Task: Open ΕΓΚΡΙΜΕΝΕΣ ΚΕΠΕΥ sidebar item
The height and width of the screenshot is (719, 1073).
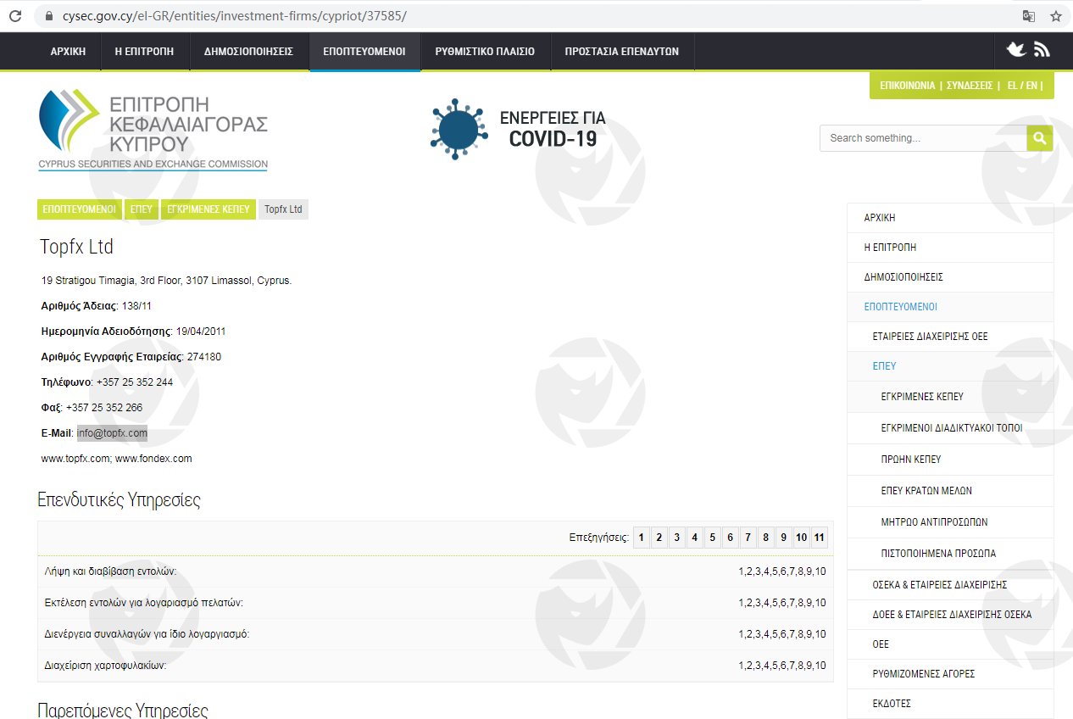Action: click(950, 396)
